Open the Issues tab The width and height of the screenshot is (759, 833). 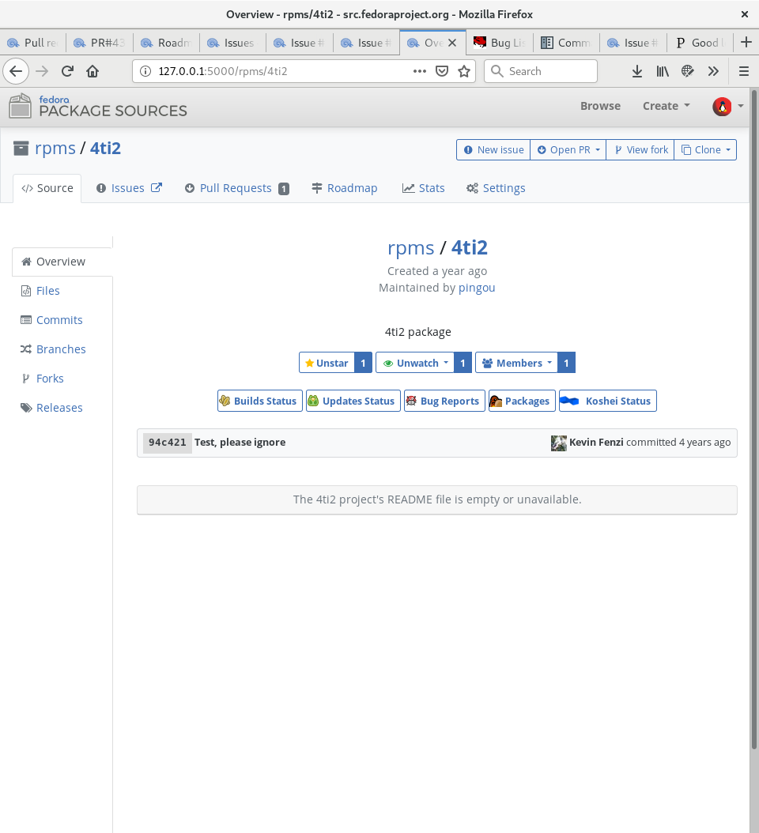pyautogui.click(x=129, y=188)
